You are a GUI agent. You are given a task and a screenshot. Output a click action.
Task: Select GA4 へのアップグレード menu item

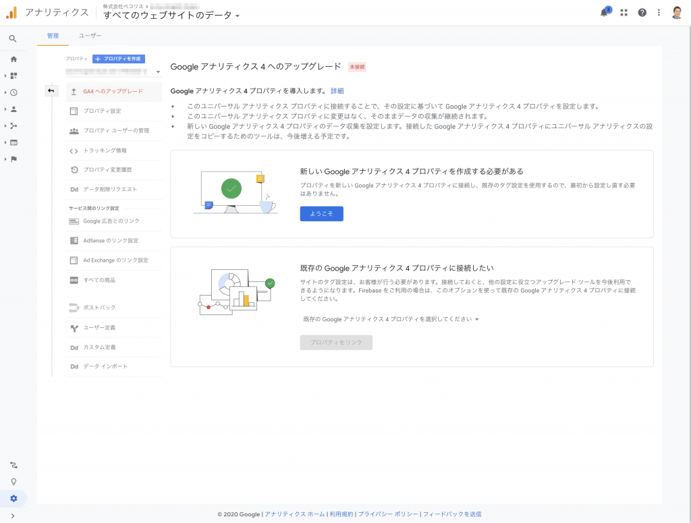coord(114,91)
